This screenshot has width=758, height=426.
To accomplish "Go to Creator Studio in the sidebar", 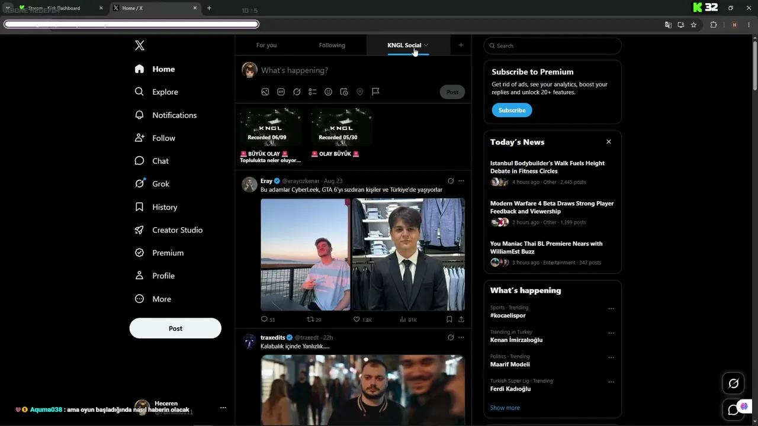I will [x=169, y=230].
